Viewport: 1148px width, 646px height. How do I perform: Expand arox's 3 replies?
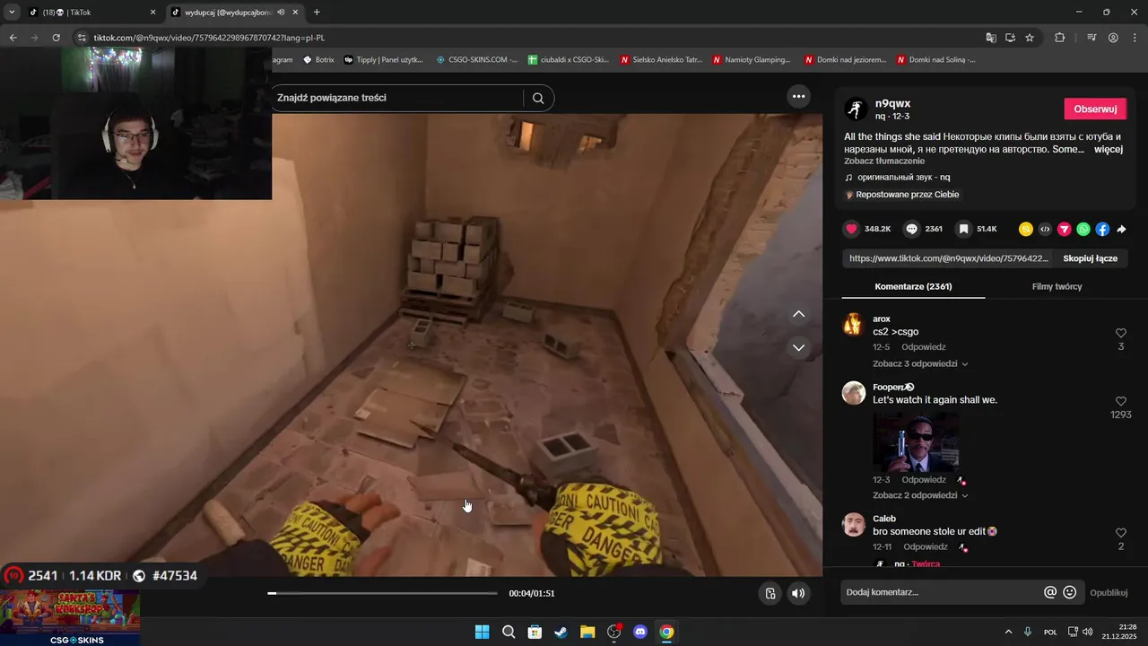(x=920, y=363)
